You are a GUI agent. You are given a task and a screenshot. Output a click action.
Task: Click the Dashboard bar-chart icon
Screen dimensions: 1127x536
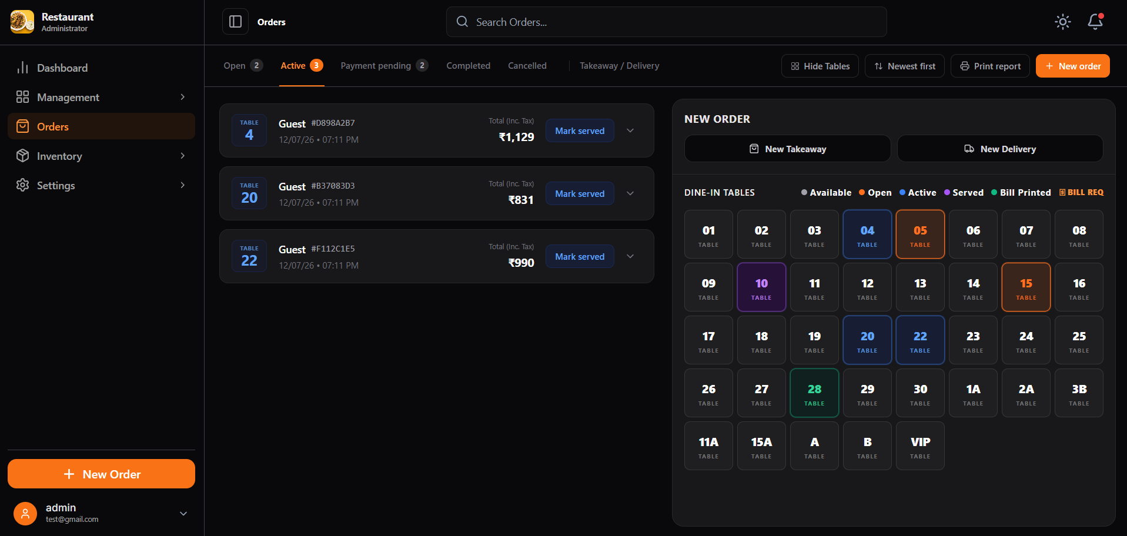pos(22,68)
